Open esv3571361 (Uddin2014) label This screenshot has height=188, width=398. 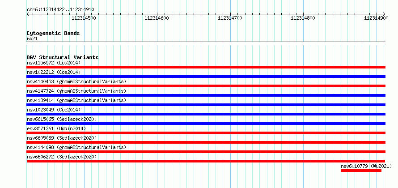(x=56, y=128)
